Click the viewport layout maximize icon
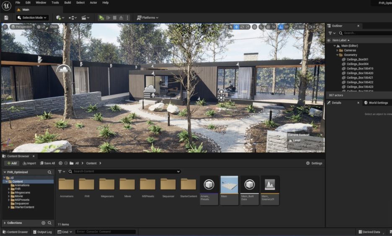392x236 pixels. click(x=321, y=27)
